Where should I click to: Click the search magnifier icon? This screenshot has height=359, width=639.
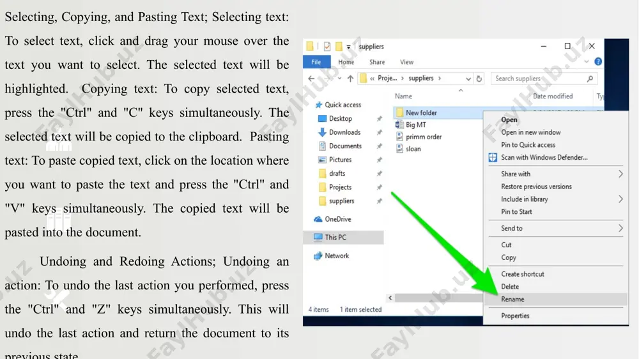[590, 79]
